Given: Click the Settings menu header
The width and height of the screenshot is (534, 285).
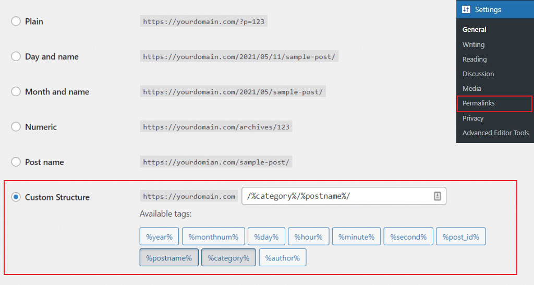Looking at the screenshot, I should pos(495,9).
